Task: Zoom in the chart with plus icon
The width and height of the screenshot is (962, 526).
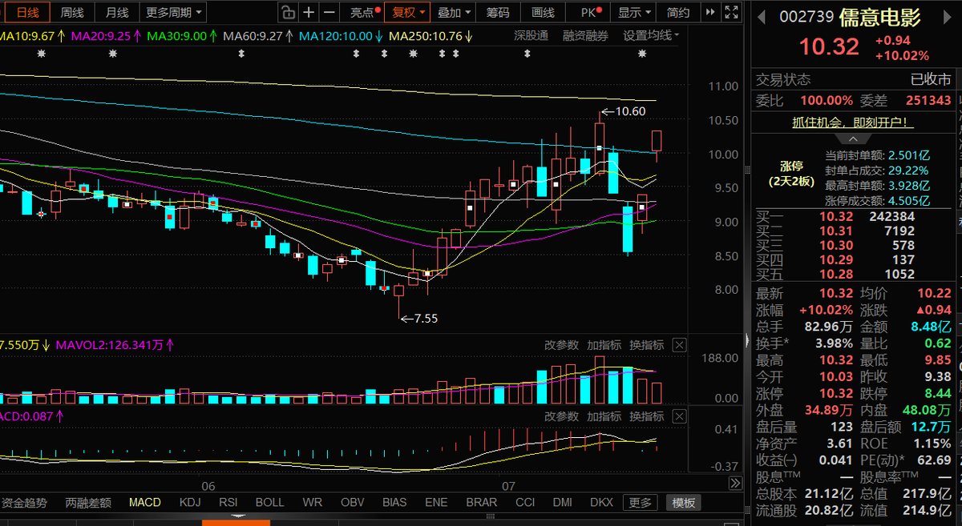Action: coord(309,12)
